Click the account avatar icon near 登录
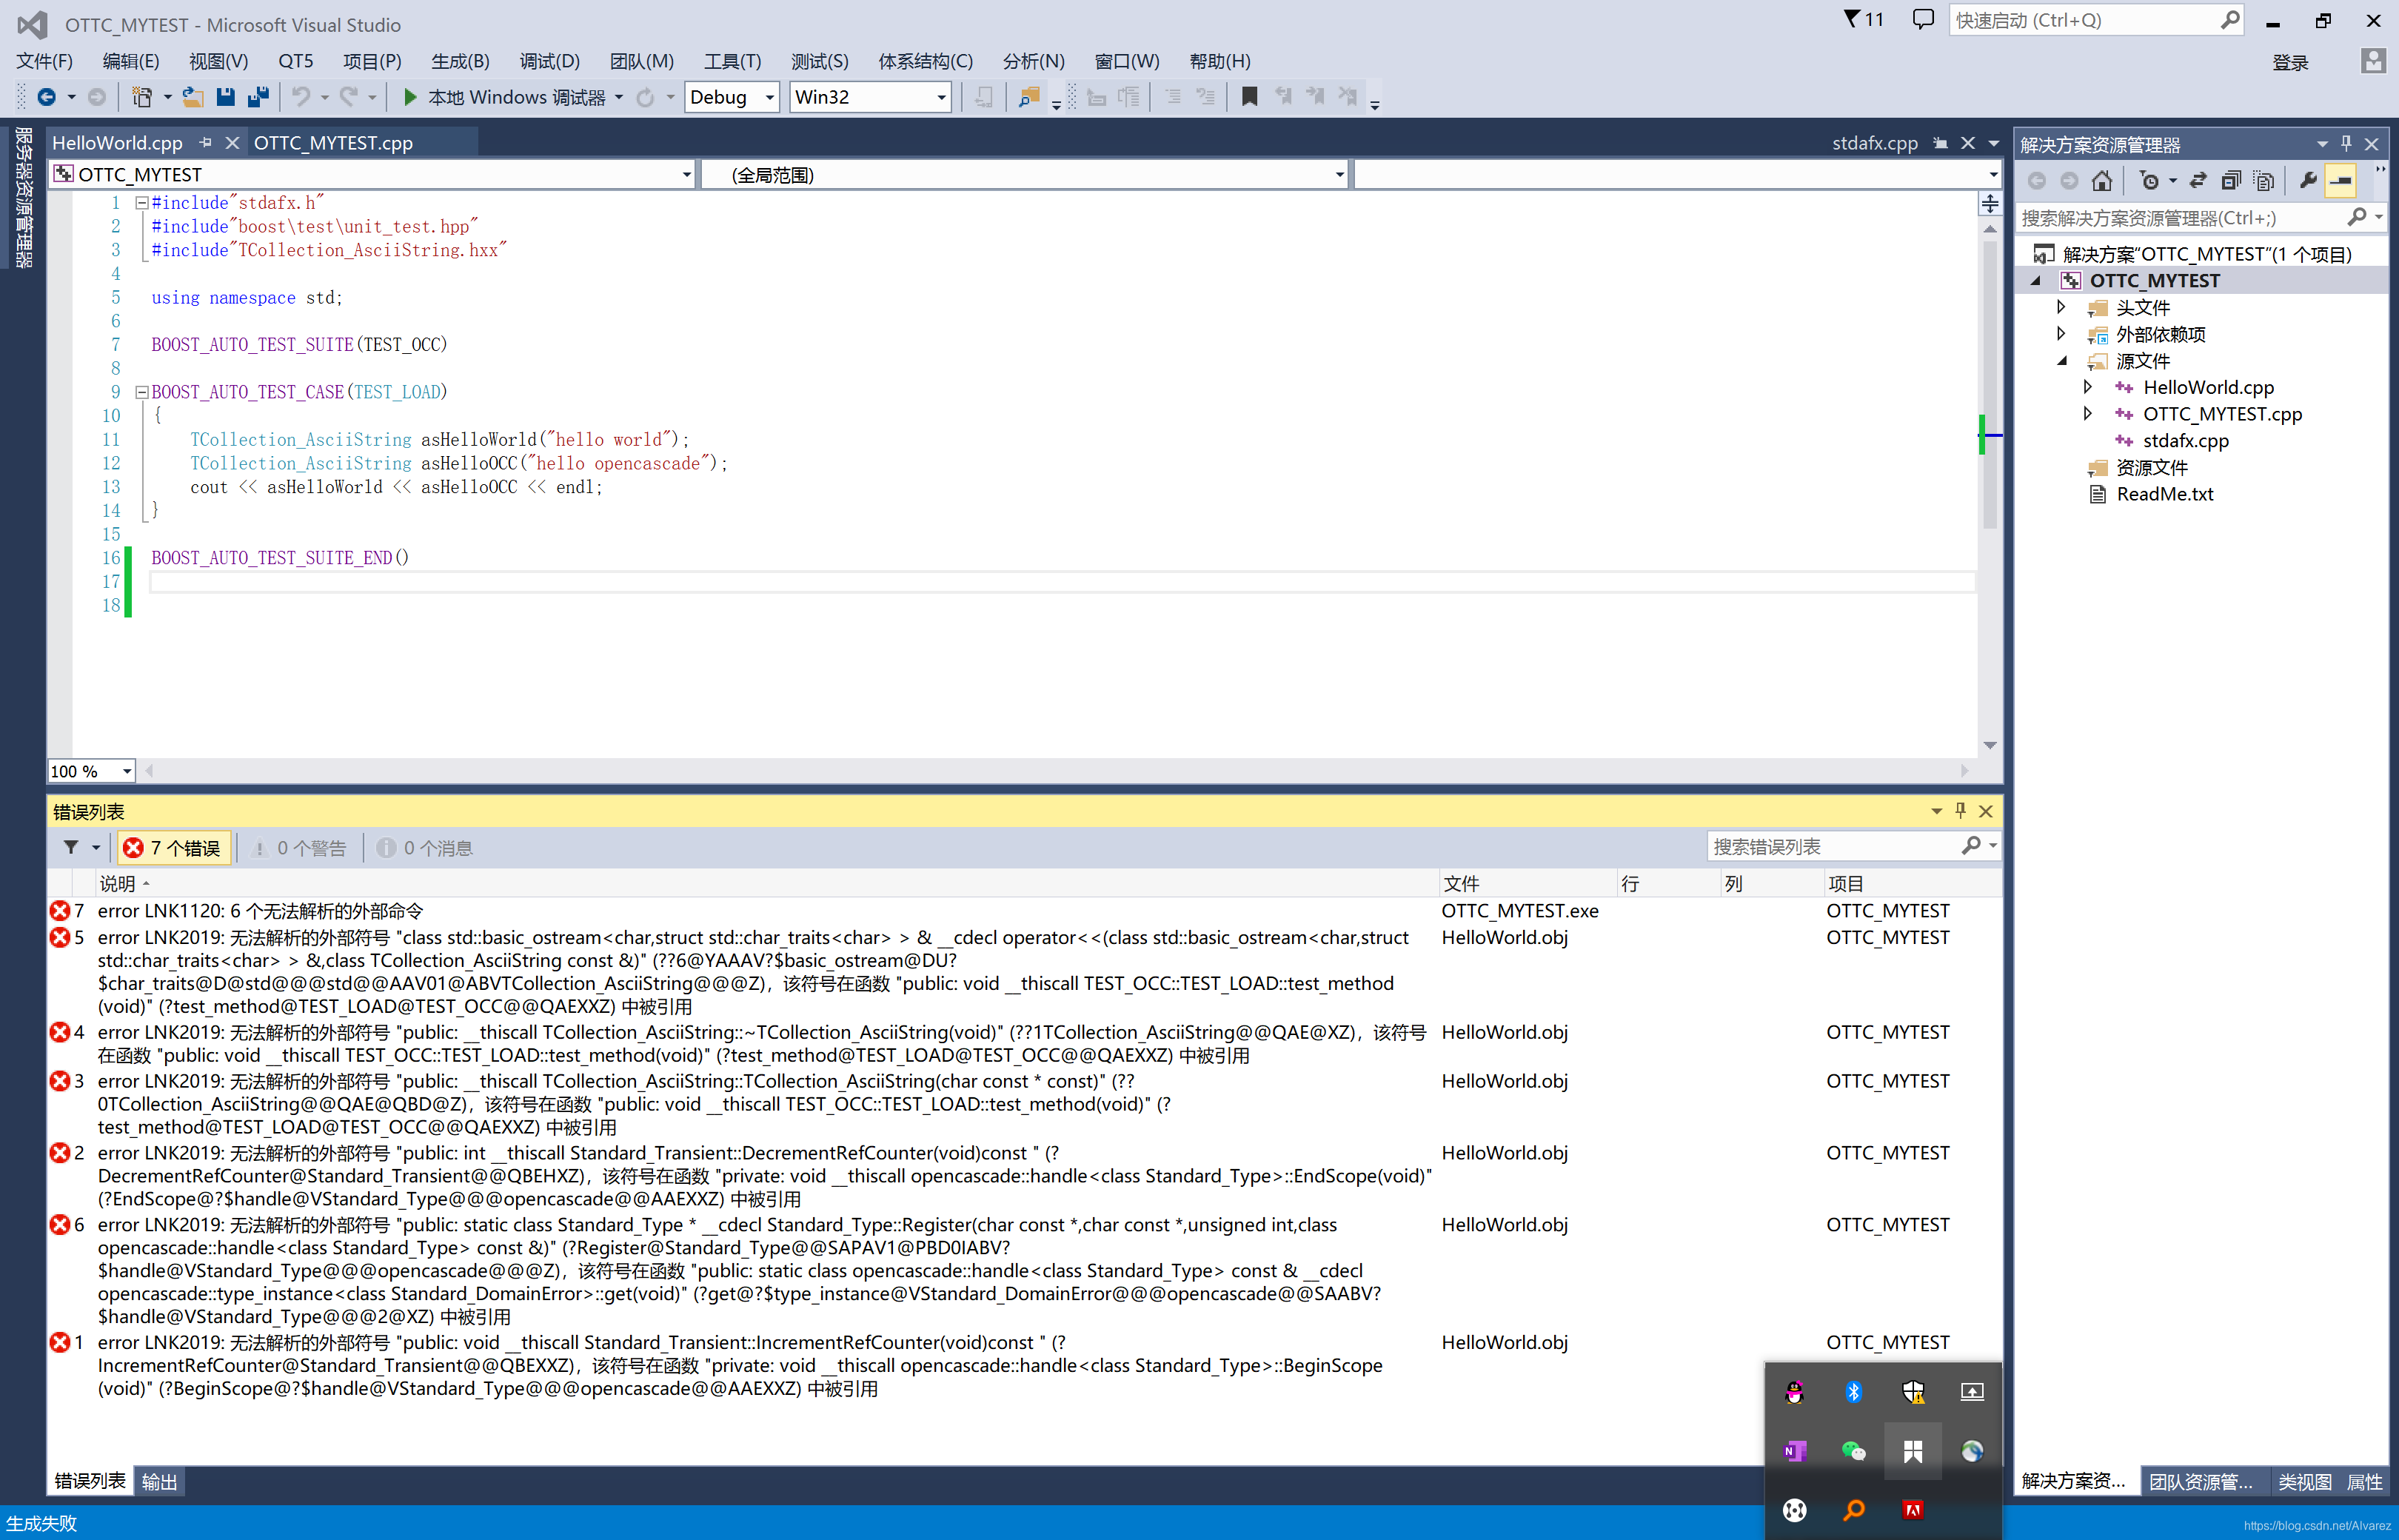Viewport: 2399px width, 1540px height. point(2372,61)
